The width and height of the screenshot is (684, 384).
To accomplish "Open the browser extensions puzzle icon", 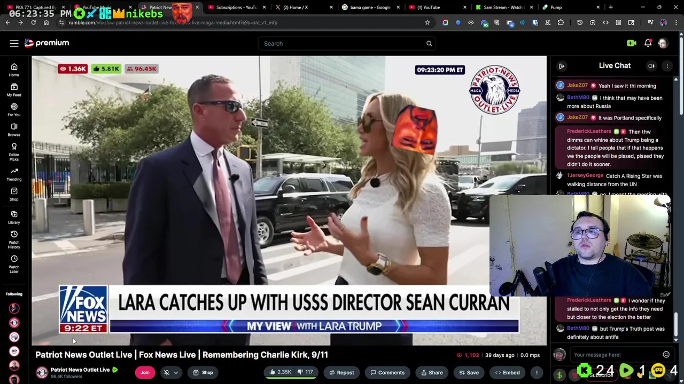I will 561,23.
